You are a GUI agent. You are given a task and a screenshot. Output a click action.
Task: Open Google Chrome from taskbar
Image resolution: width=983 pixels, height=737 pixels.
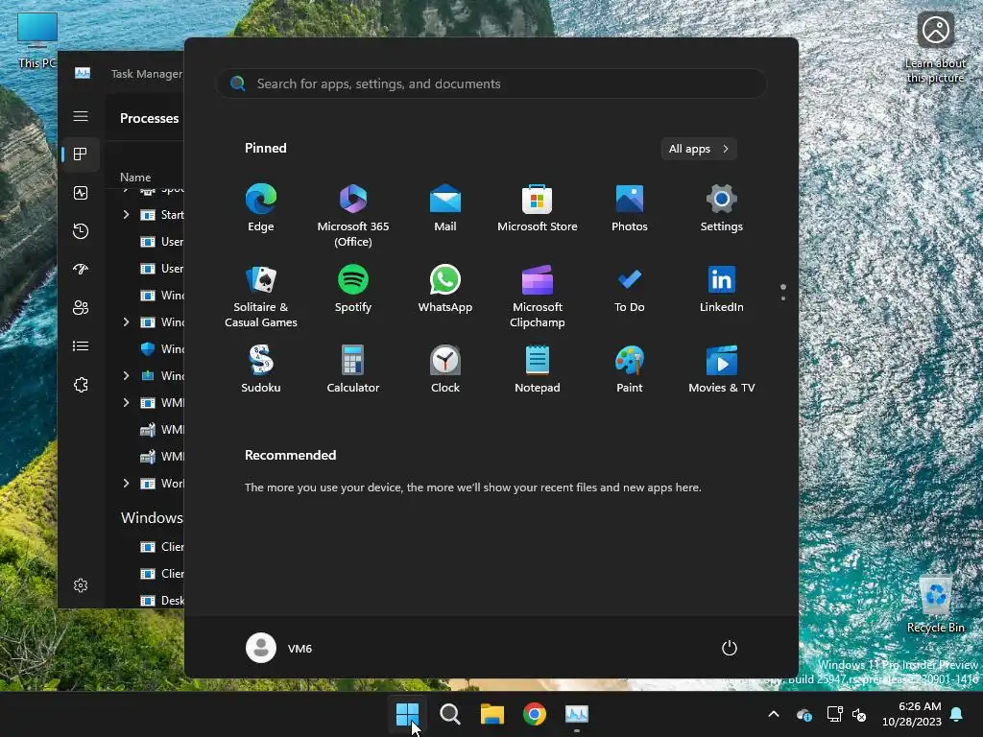[534, 714]
